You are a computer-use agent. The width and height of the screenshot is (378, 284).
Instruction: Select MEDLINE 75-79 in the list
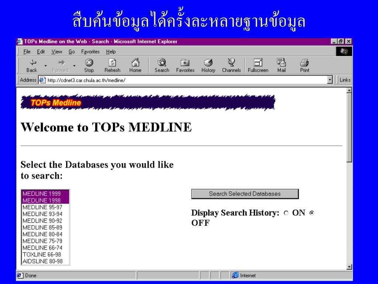click(x=45, y=241)
